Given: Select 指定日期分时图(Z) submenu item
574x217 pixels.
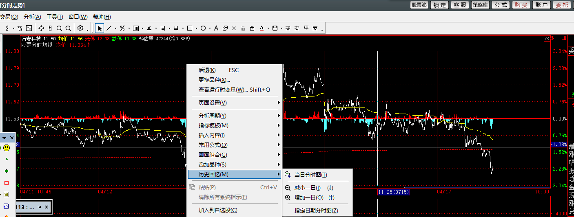Looking at the screenshot, I should tap(317, 210).
